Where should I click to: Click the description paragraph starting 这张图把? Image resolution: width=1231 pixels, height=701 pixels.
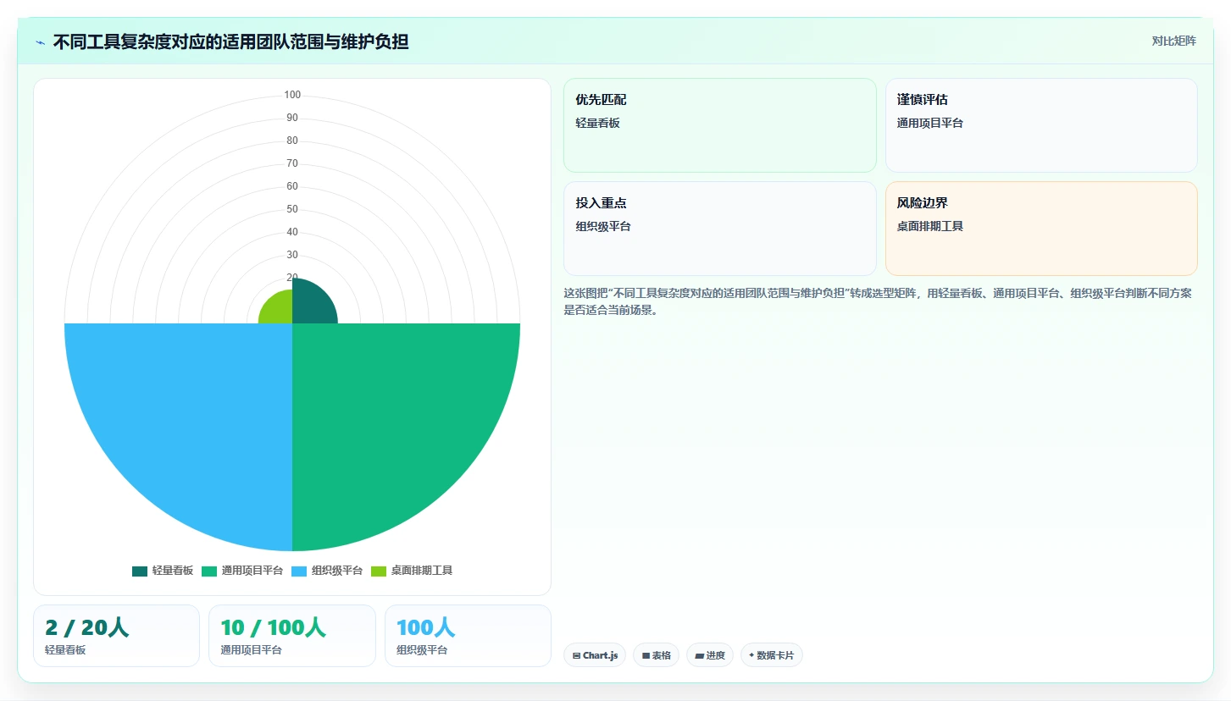878,301
